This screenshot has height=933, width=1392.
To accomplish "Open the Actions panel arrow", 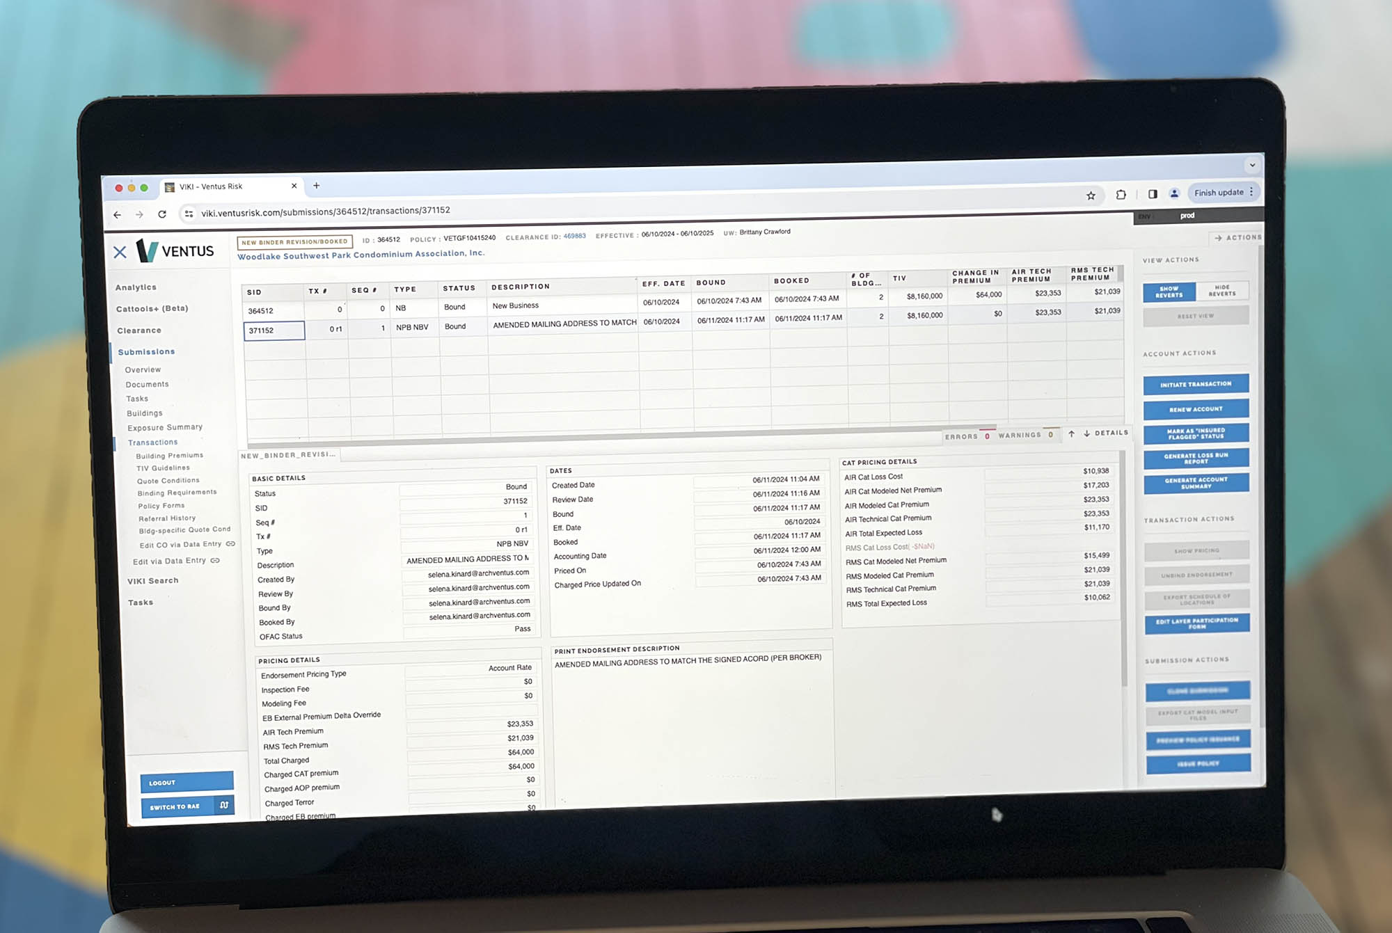I will coord(1218,238).
